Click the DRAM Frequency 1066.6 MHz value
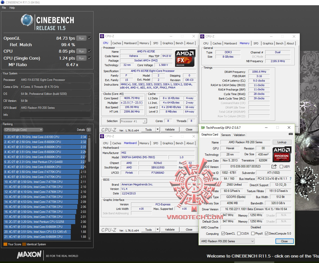The height and width of the screenshot is (263, 319). (259, 72)
